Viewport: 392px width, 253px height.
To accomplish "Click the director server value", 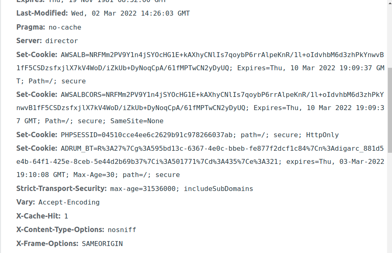I will (61, 41).
